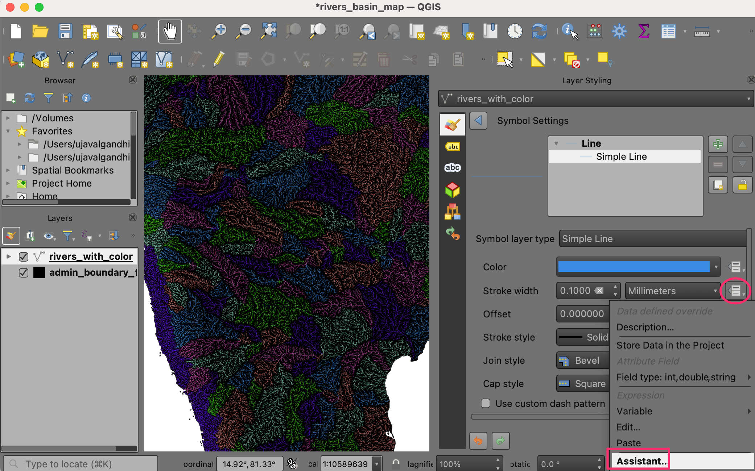Click the Zoom Full extent icon
This screenshot has width=755, height=471.
[x=269, y=32]
